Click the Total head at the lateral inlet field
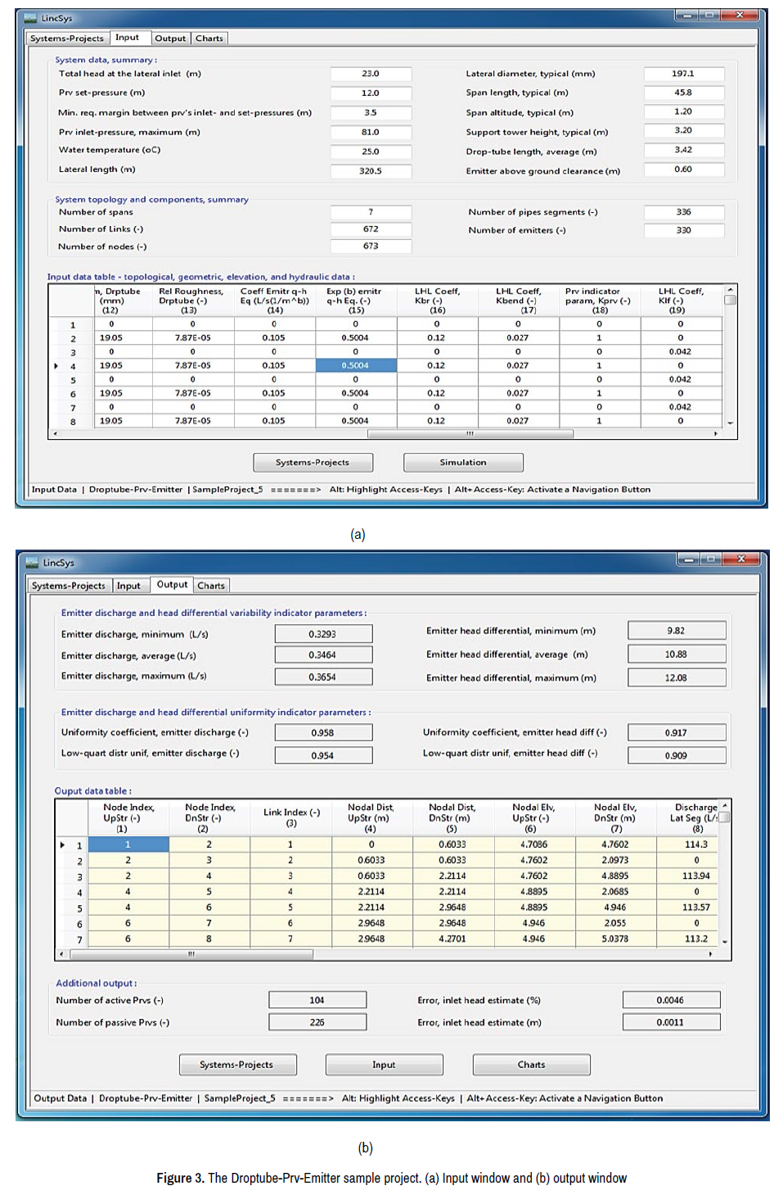 371,75
